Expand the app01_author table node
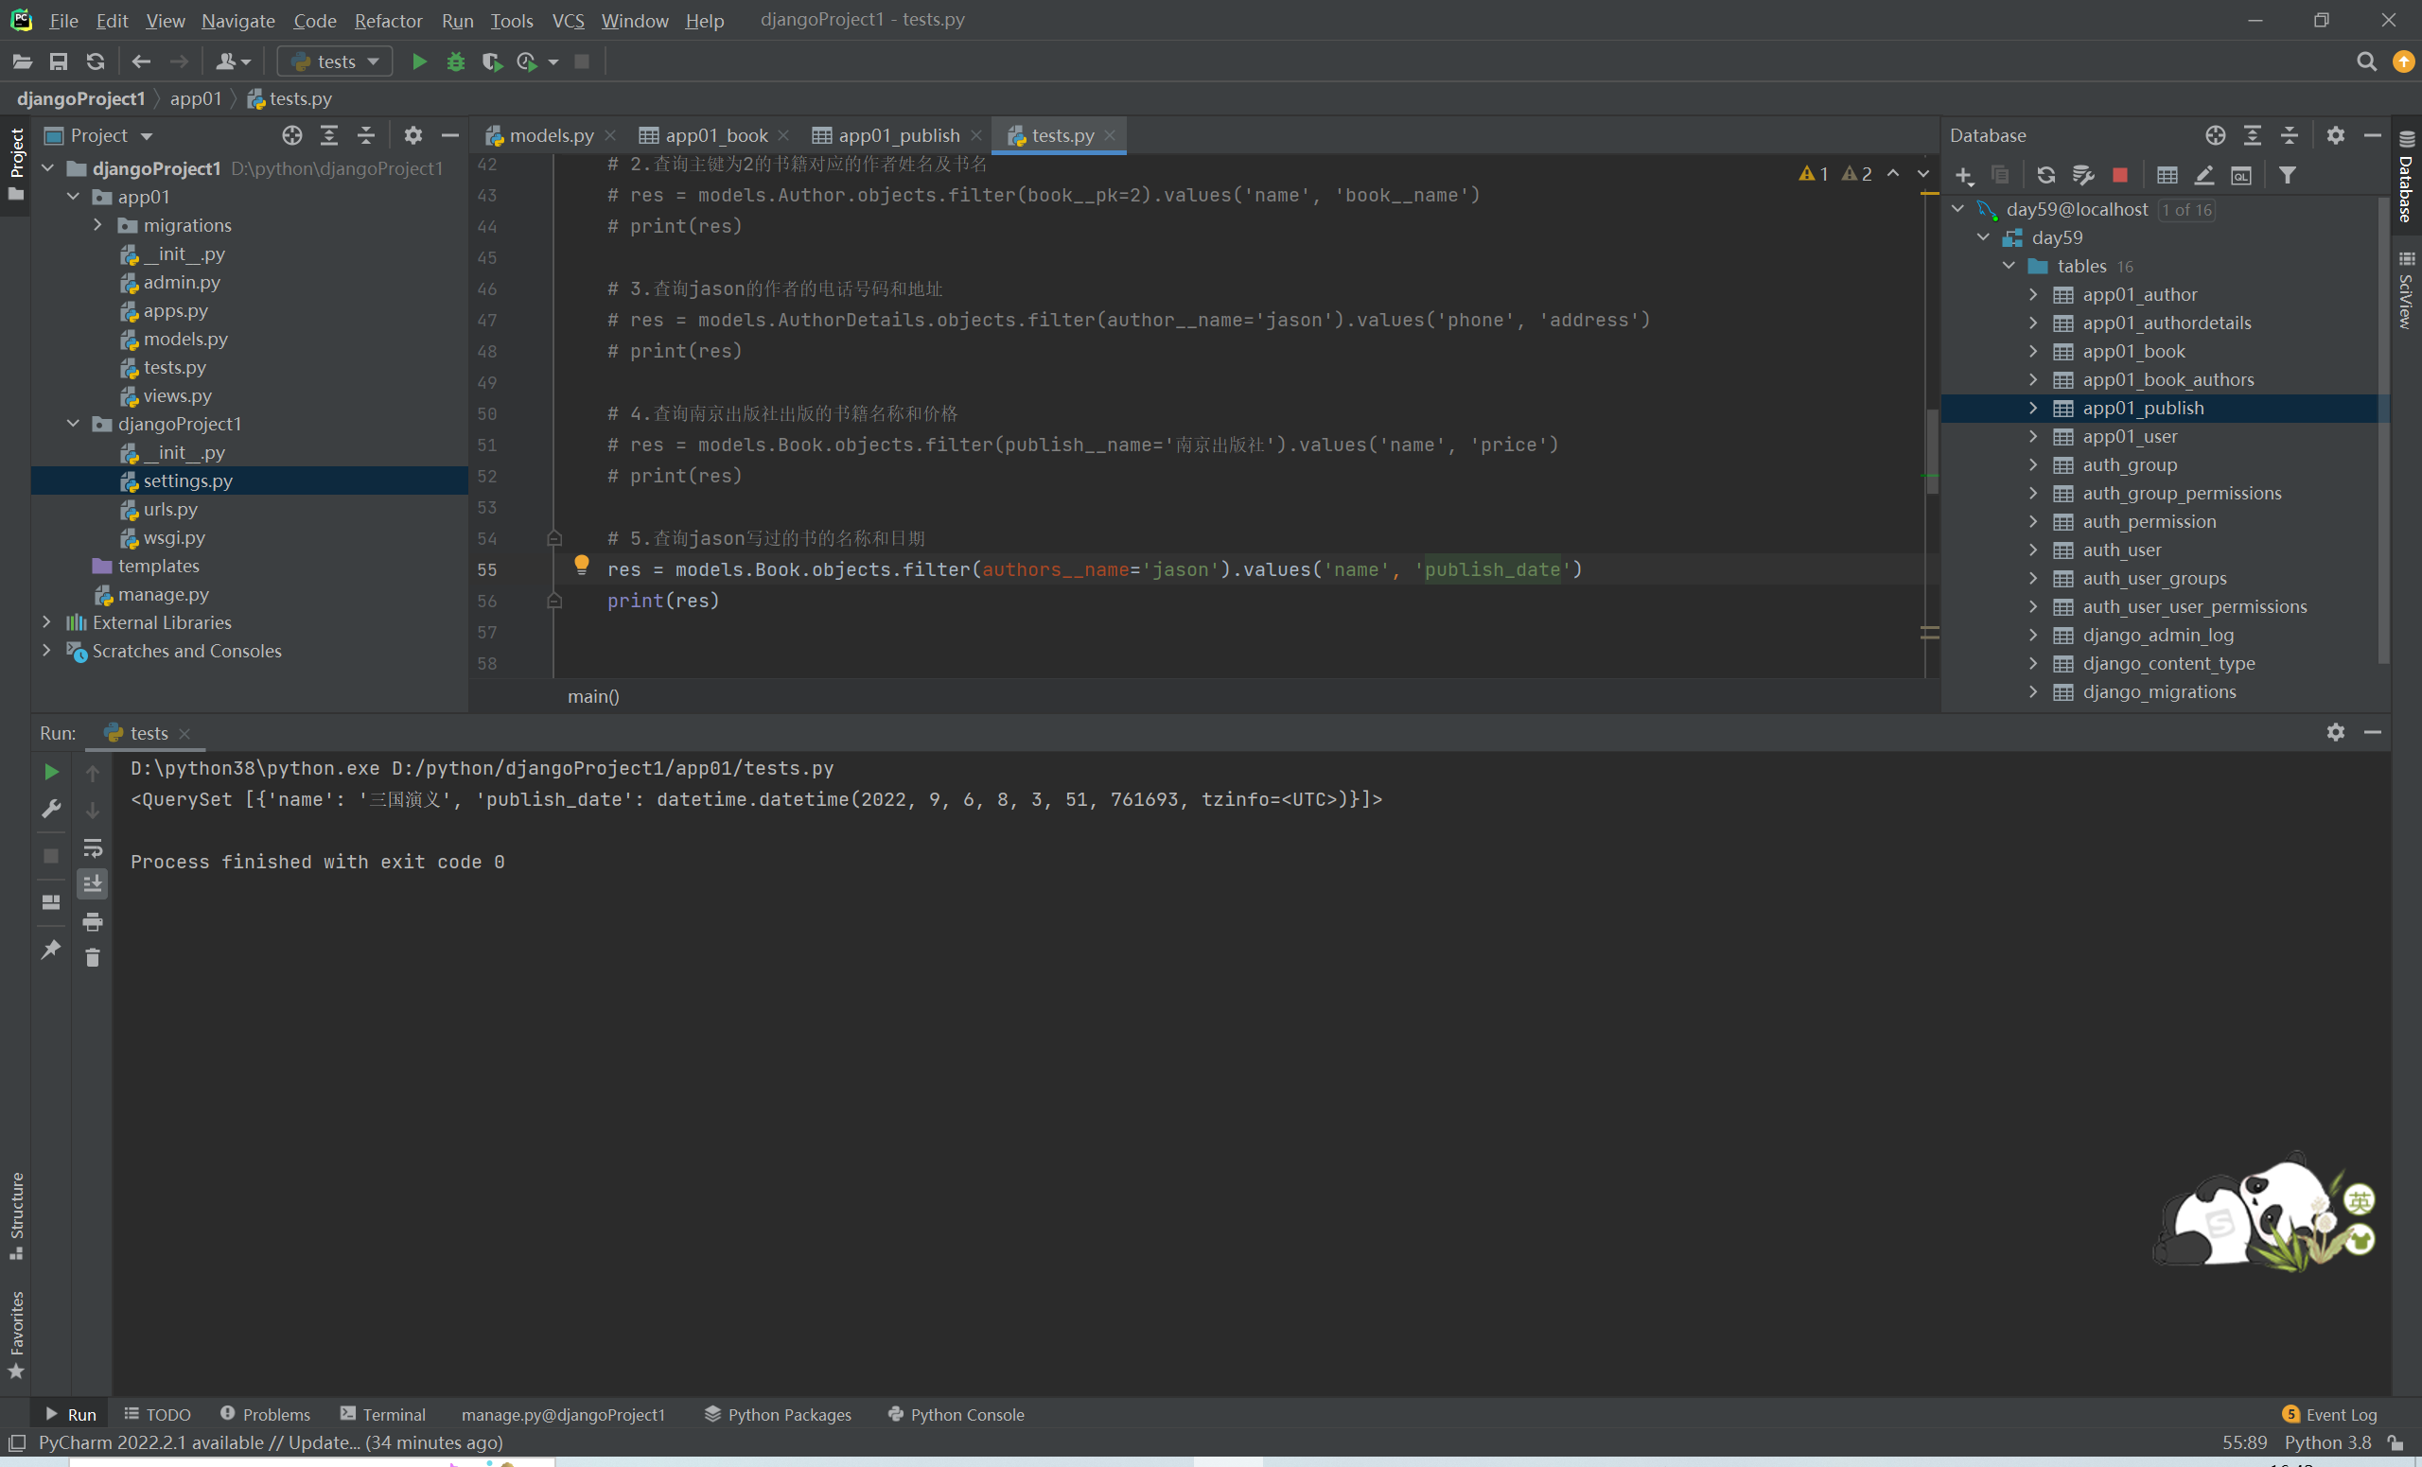This screenshot has height=1467, width=2422. (x=2033, y=294)
